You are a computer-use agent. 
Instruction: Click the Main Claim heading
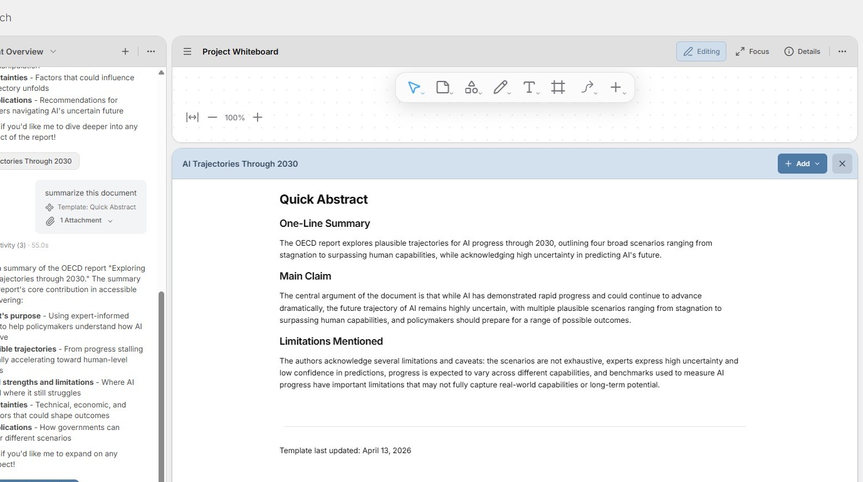point(305,276)
